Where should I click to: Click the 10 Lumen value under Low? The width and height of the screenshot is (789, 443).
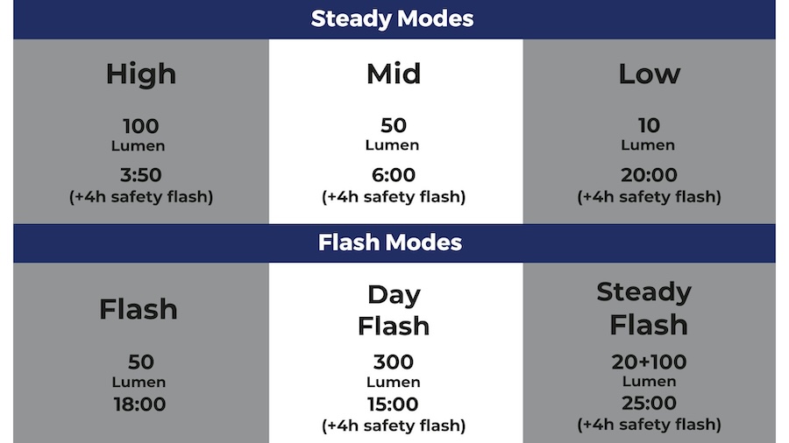coord(649,125)
